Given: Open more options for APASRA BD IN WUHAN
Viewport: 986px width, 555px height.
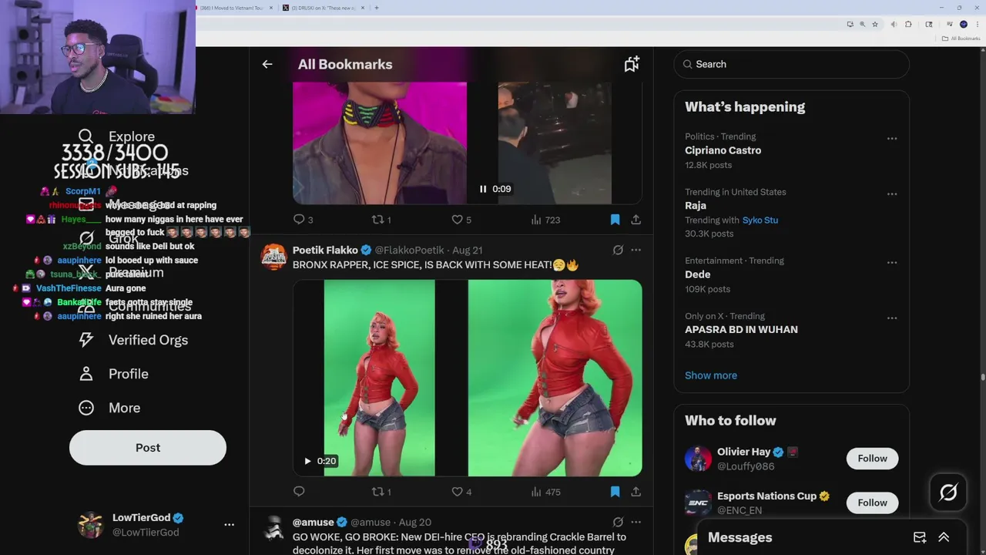Looking at the screenshot, I should [892, 318].
